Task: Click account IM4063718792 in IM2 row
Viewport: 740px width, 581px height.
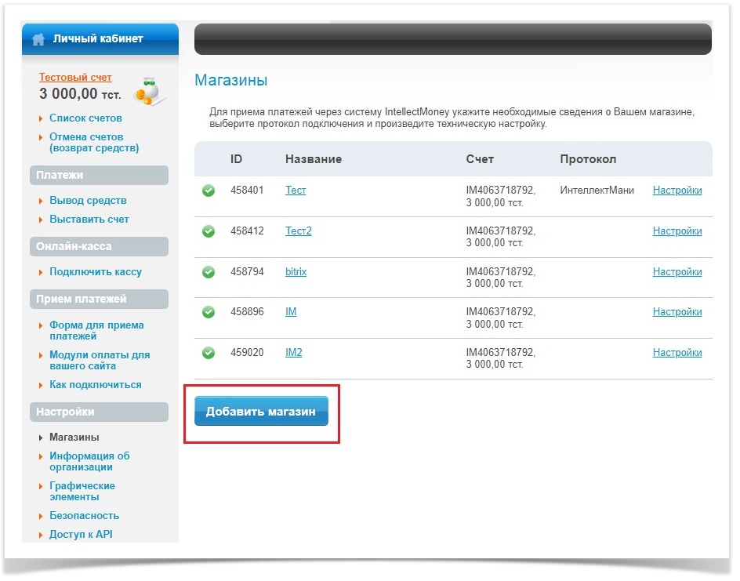Action: 500,353
